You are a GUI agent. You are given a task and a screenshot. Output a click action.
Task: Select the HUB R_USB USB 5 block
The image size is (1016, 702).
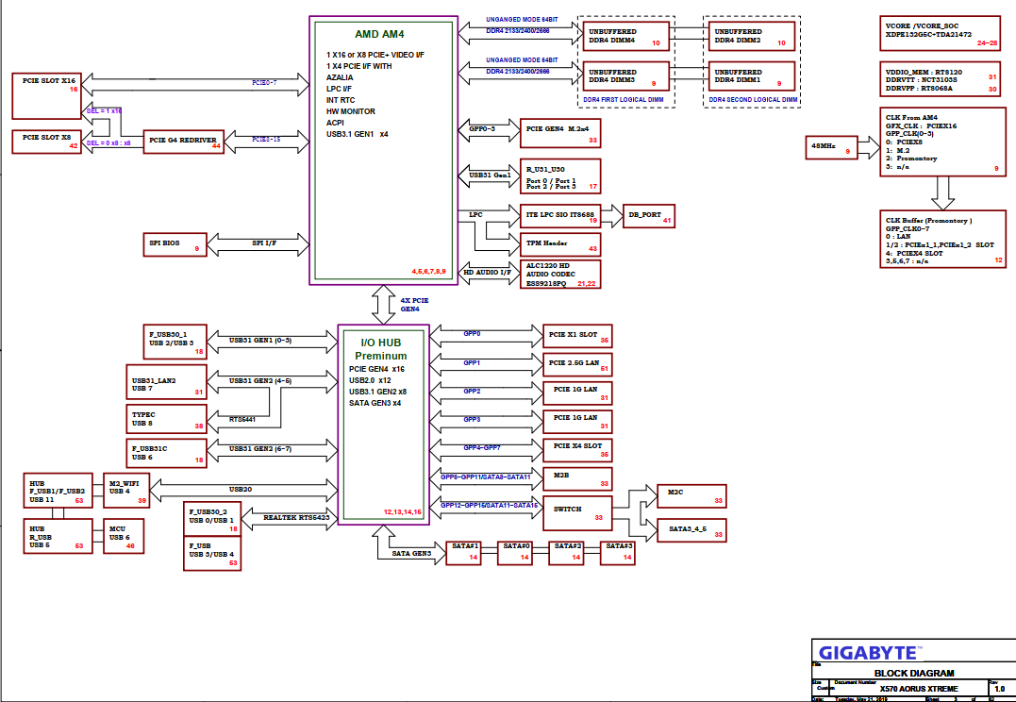click(x=58, y=536)
